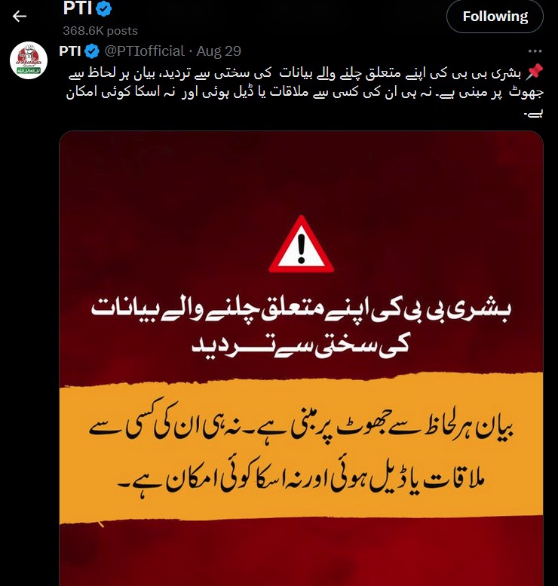
Task: Click the warning triangle icon in image
Action: click(x=301, y=244)
